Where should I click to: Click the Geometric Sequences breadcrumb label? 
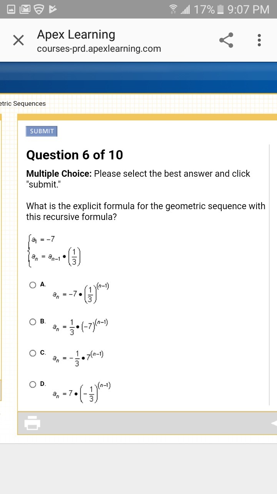(23, 103)
